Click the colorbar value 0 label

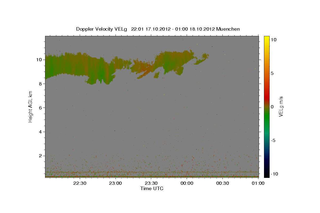(272, 107)
